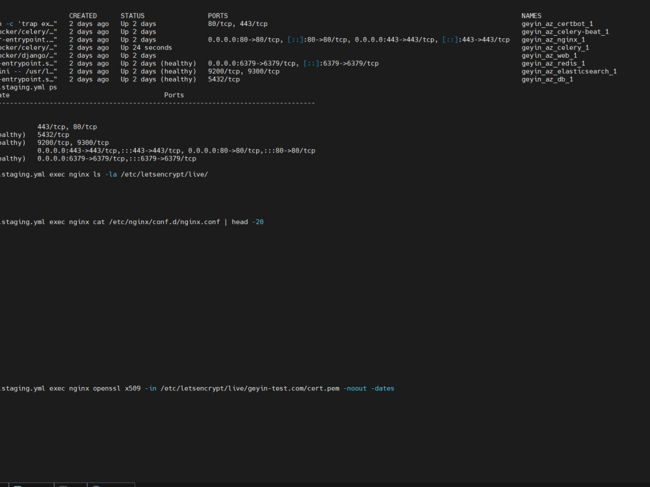Click '443/tcp, 80/tcp' in the compose ps output

click(x=67, y=127)
